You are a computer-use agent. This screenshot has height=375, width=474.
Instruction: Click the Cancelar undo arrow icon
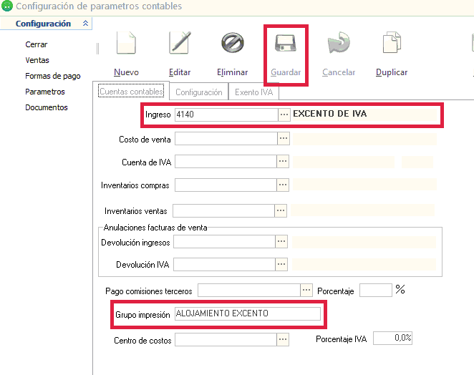click(338, 44)
